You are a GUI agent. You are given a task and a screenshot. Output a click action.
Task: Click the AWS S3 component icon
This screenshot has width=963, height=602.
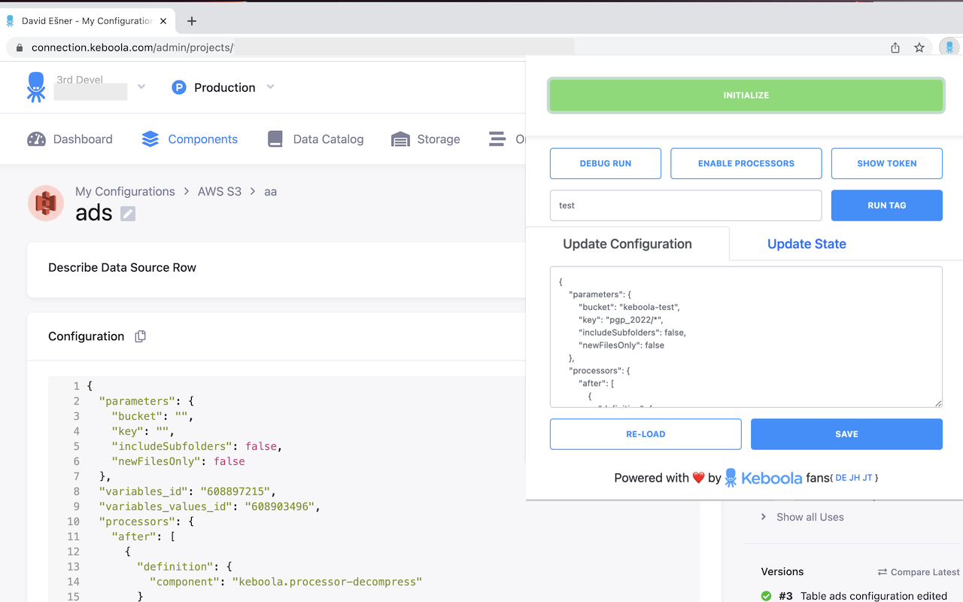pyautogui.click(x=46, y=203)
